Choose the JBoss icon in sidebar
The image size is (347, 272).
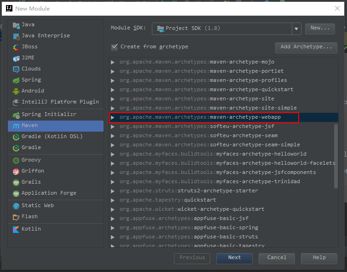click(16, 47)
